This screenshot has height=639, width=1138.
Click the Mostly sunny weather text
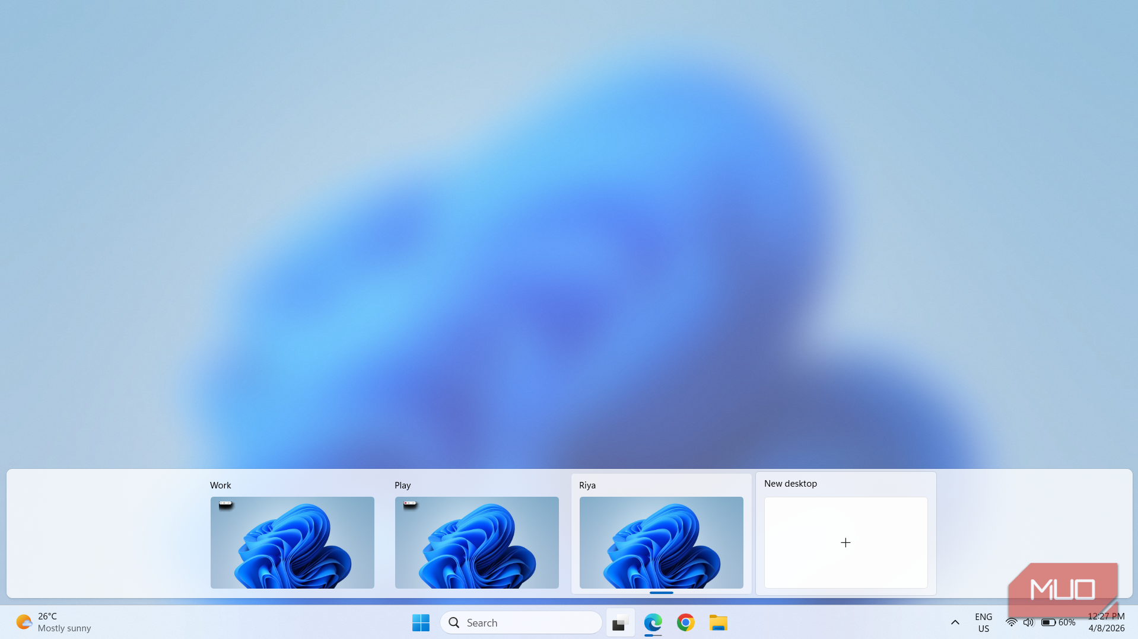pos(65,628)
